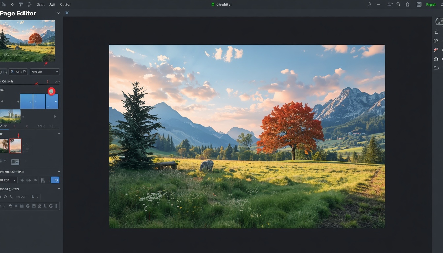
Task: Open the image icon left of Prpat
Action: click(x=419, y=4)
